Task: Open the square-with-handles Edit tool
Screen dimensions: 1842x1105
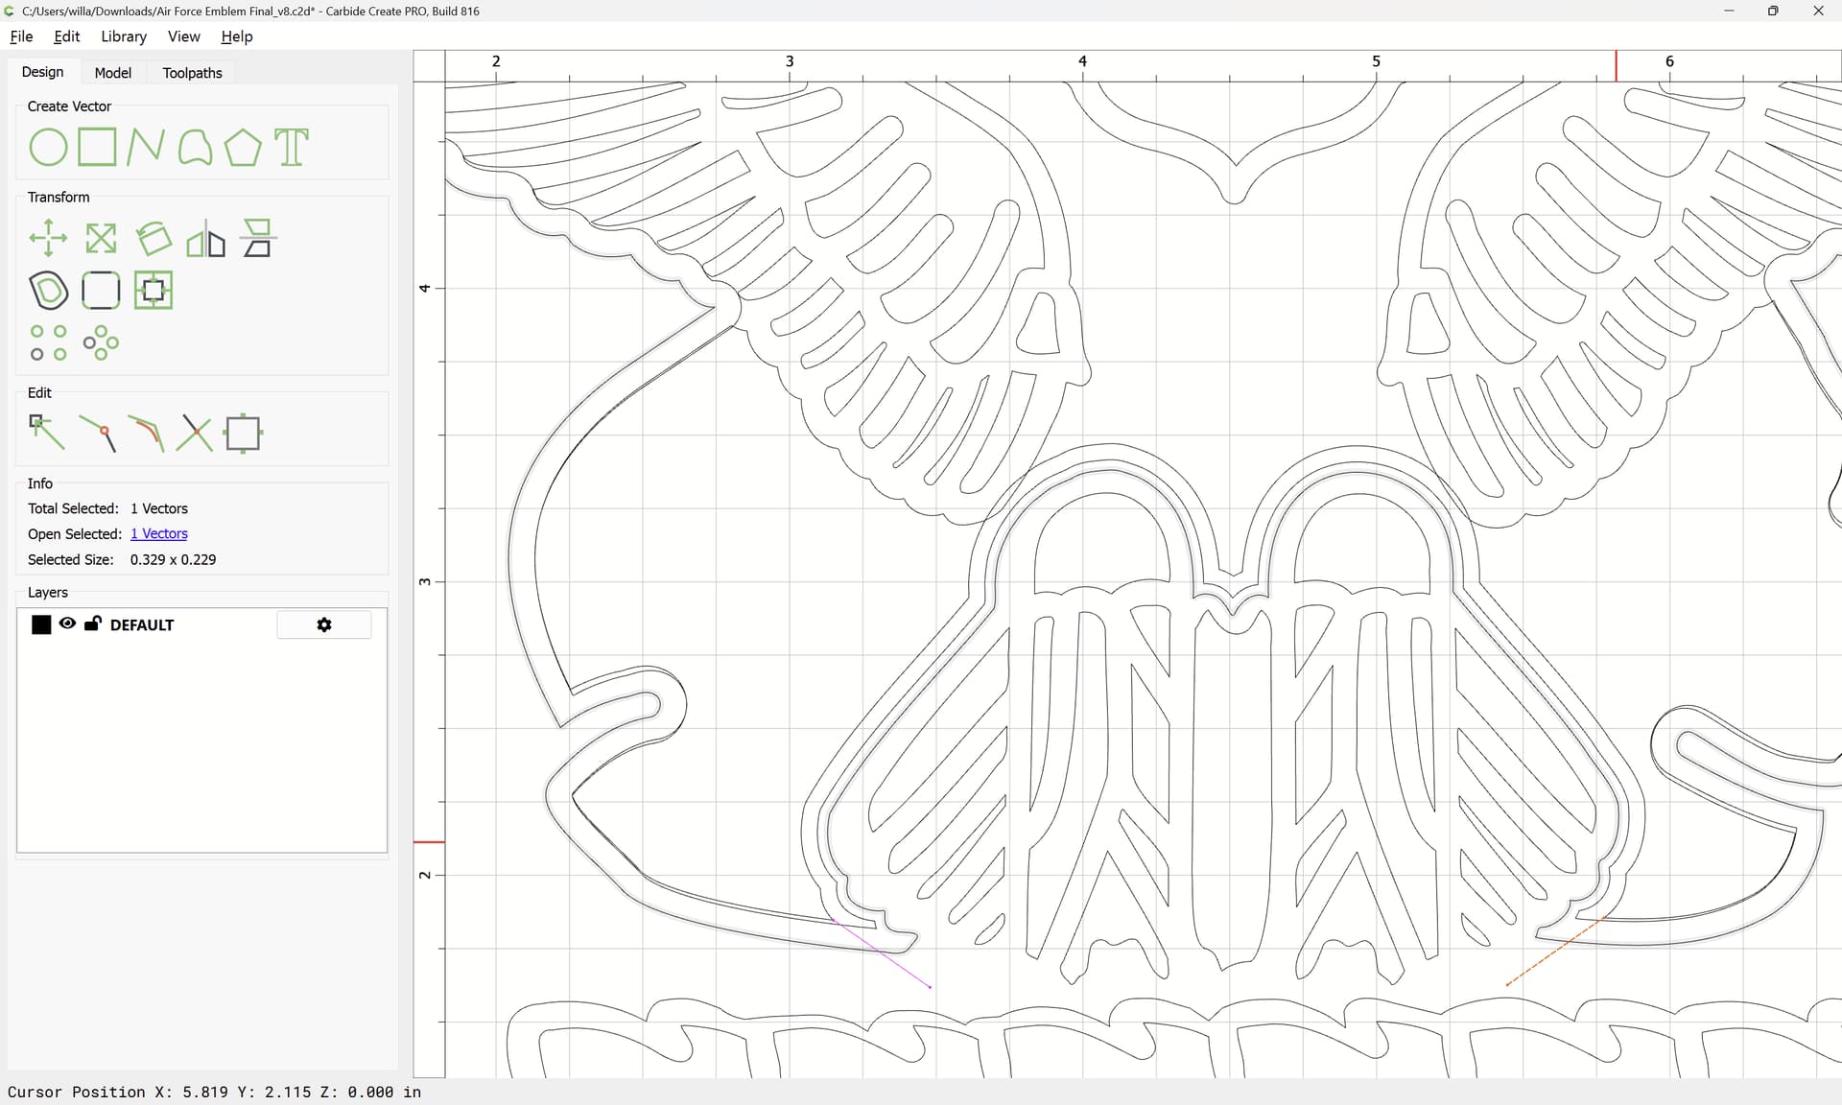Action: (x=243, y=434)
